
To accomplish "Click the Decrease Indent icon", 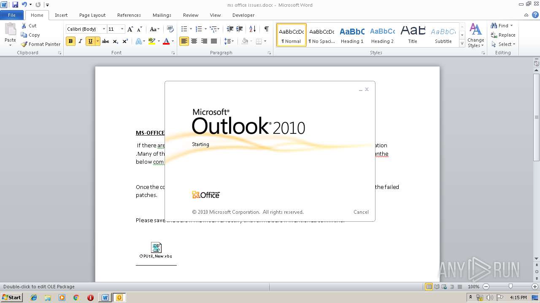I will pos(230,29).
